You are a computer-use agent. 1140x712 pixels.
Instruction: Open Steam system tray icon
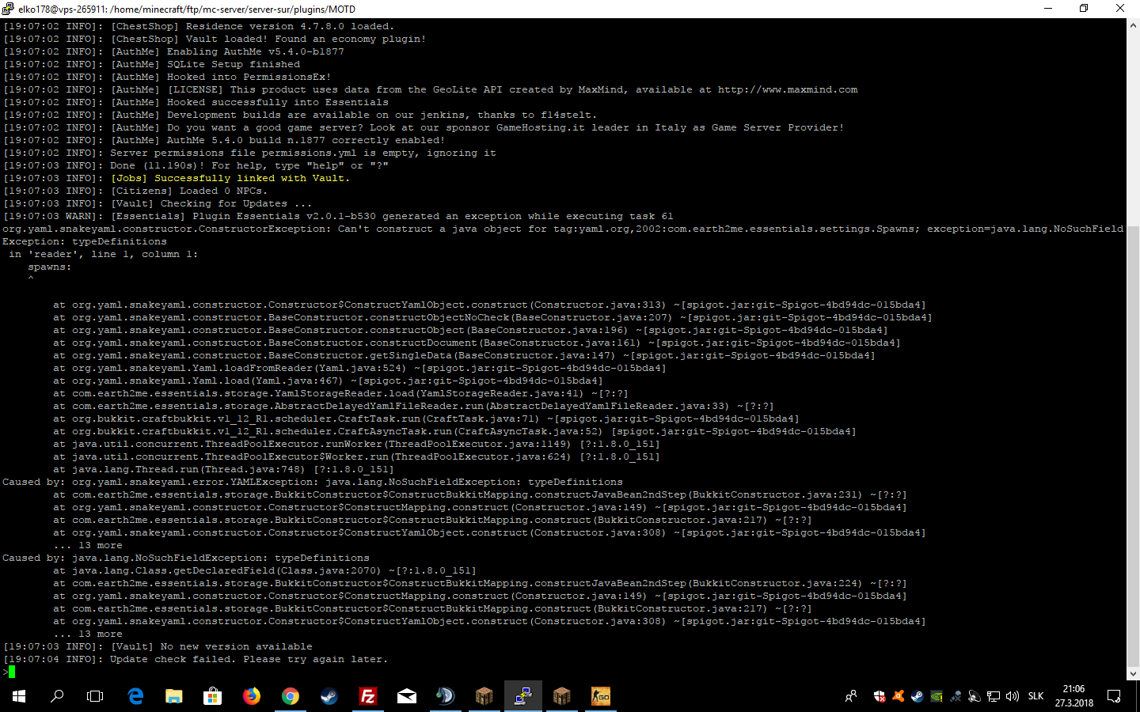[918, 696]
